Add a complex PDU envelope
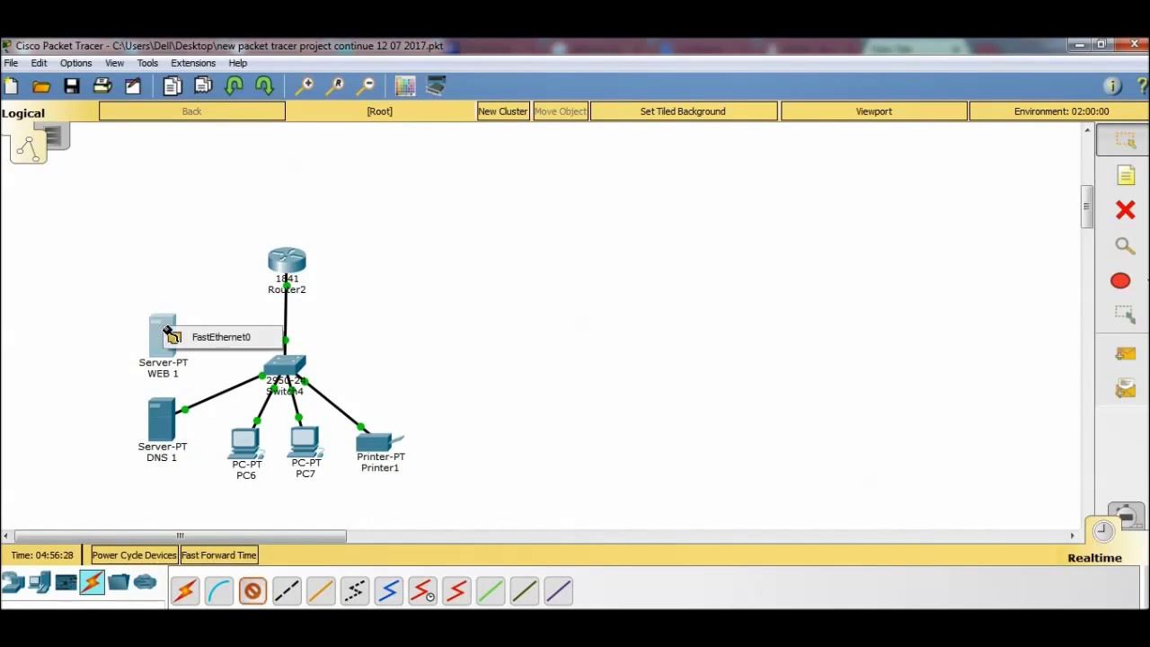 pos(1126,389)
